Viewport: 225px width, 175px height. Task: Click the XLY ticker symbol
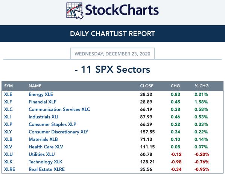point(8,132)
